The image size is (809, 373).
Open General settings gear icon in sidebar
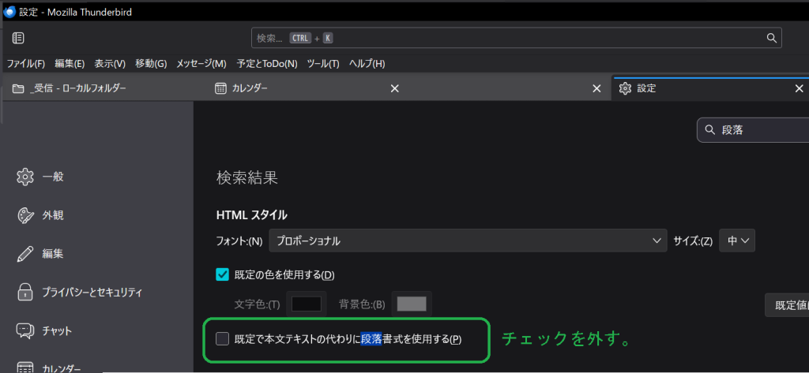coord(25,176)
